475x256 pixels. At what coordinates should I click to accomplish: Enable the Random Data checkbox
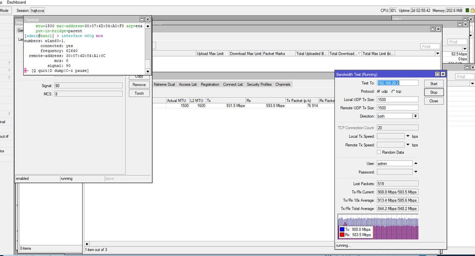coord(379,152)
